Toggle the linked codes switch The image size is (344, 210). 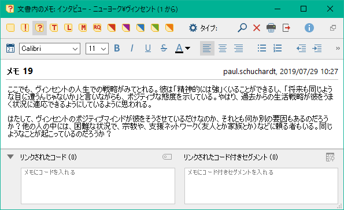(167, 157)
